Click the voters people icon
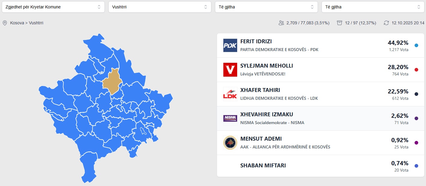Image resolution: width=426 pixels, height=186 pixels. (x=281, y=23)
